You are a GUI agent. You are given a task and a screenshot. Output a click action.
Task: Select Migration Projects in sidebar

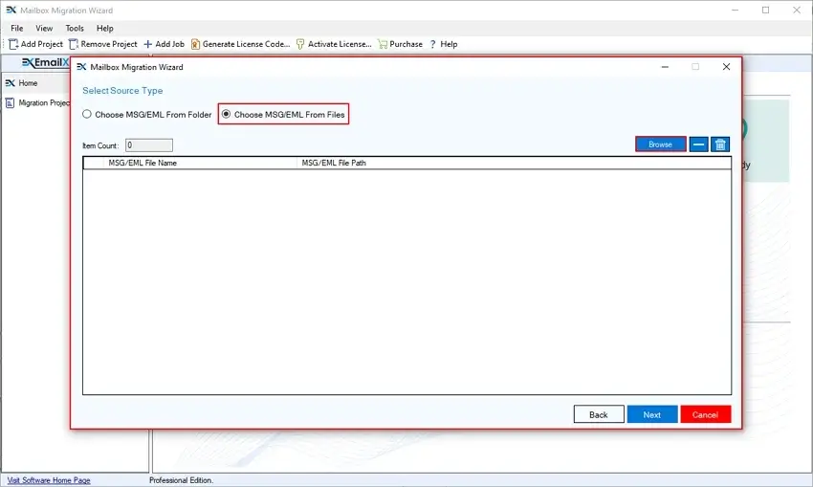click(x=37, y=102)
